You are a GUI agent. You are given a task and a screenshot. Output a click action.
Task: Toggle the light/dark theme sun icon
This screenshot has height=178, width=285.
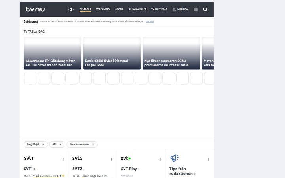pyautogui.click(x=71, y=9)
